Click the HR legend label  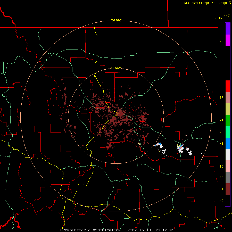[221, 121]
